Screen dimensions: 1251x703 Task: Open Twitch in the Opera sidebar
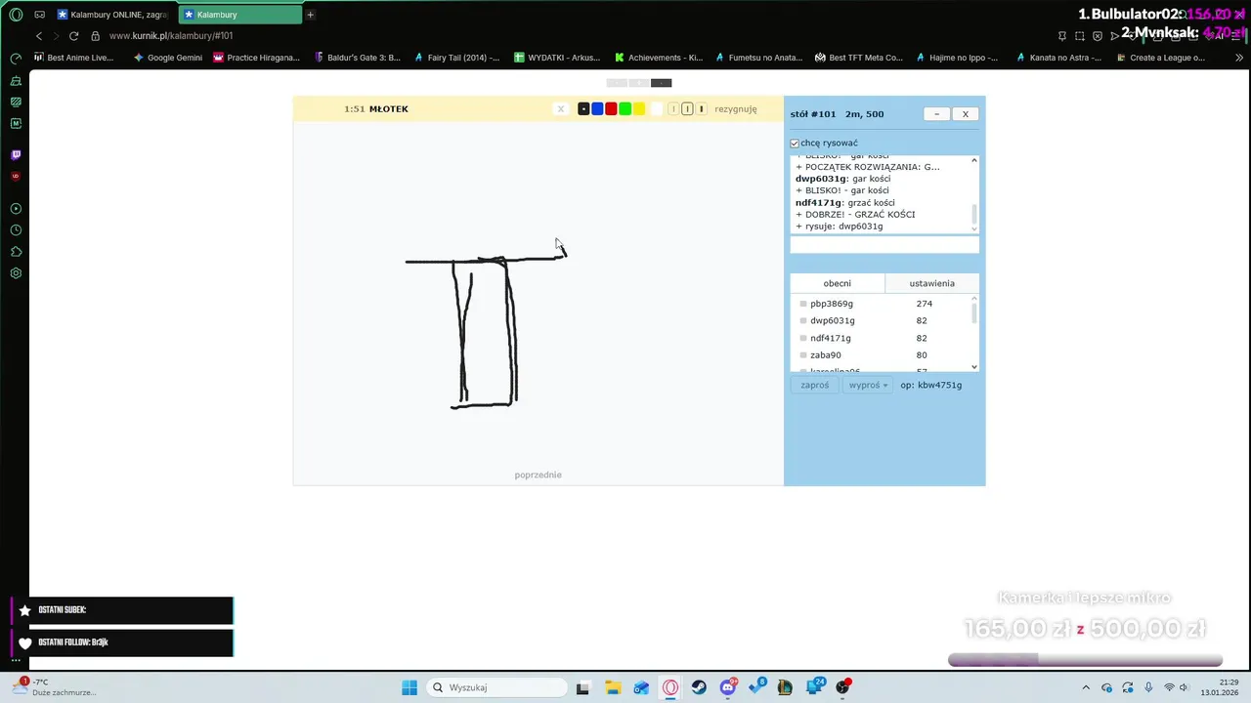click(16, 154)
